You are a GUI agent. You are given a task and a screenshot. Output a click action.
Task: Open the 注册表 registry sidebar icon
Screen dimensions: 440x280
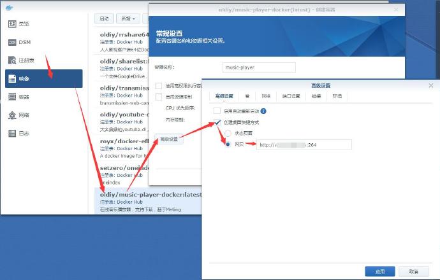click(x=13, y=60)
